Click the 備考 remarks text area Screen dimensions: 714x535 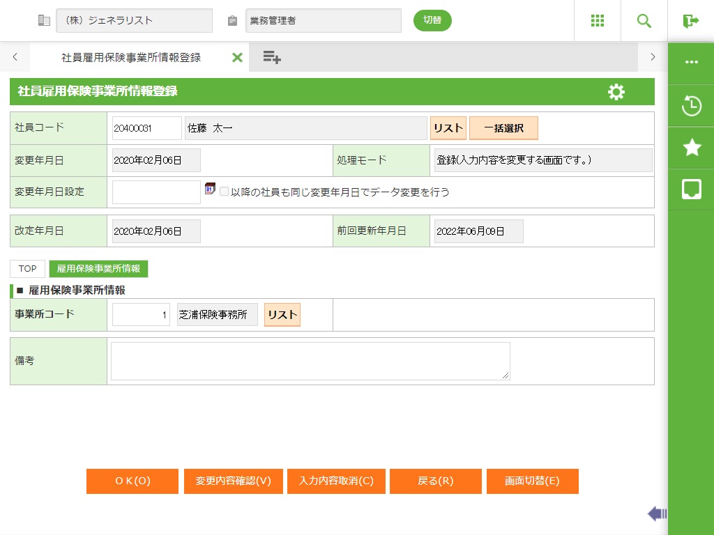coord(310,361)
